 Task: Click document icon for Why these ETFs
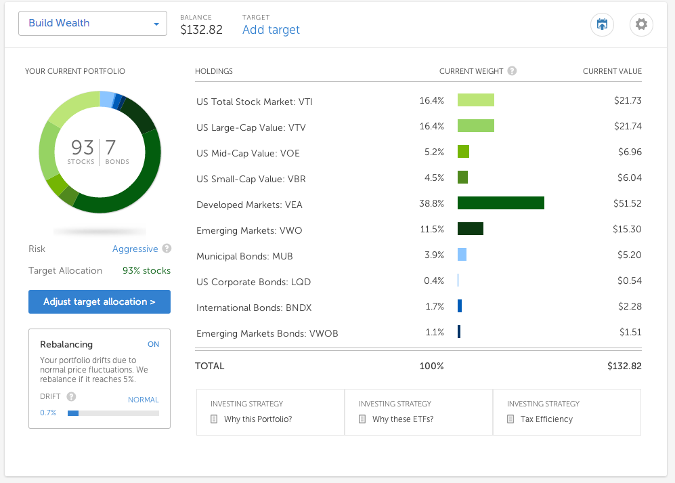[362, 419]
